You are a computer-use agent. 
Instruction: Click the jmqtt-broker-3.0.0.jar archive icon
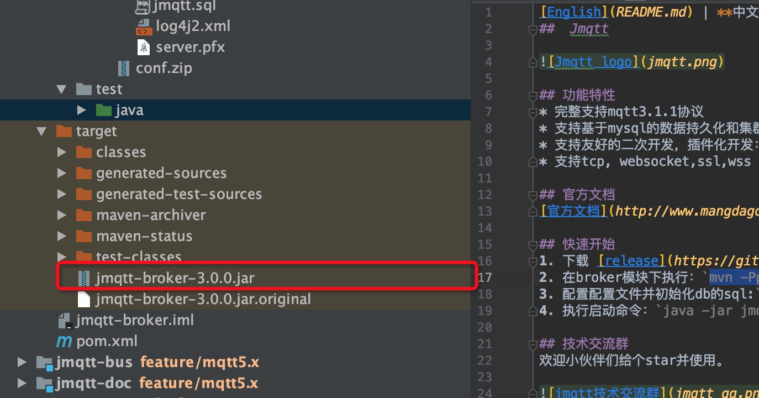[84, 278]
